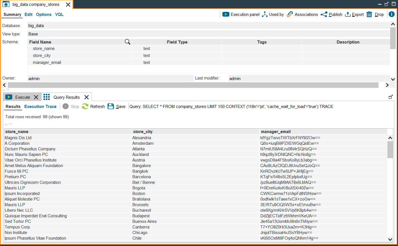Click the Refresh arrows icon

tap(85, 106)
